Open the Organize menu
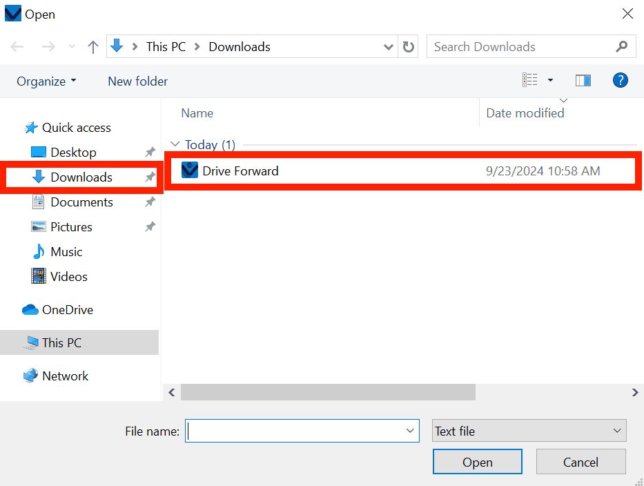Image resolution: width=644 pixels, height=486 pixels. coord(46,81)
